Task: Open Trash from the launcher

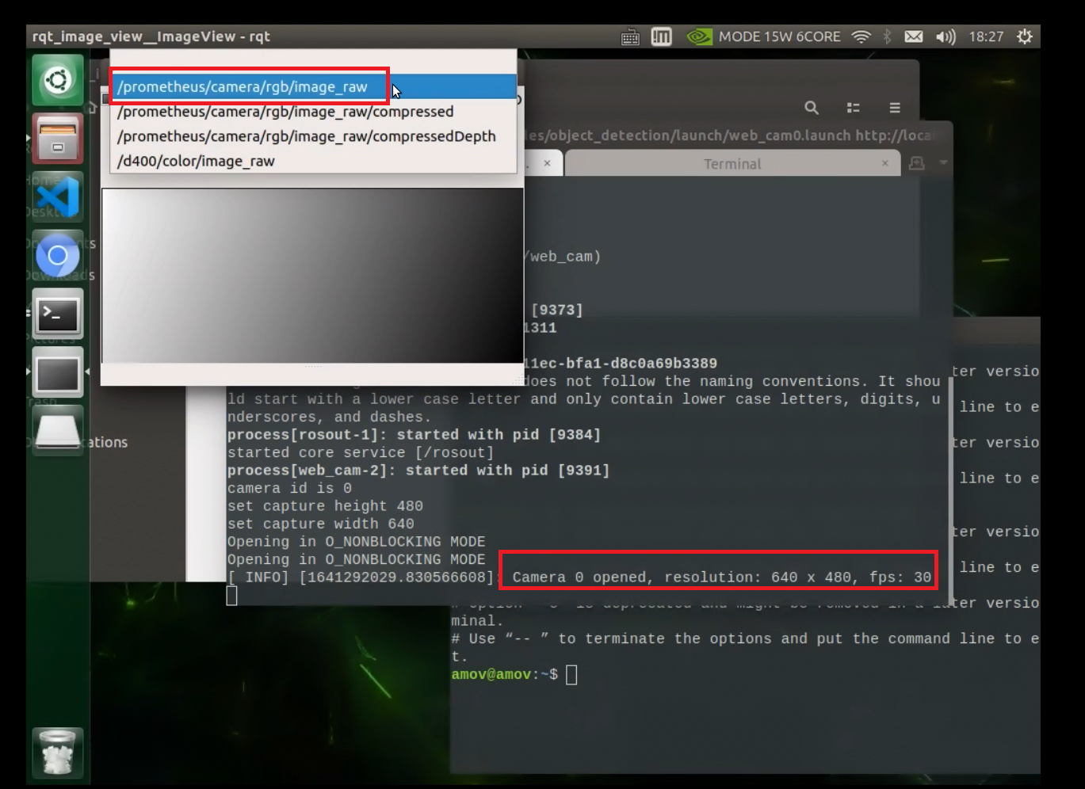Action: pos(58,753)
